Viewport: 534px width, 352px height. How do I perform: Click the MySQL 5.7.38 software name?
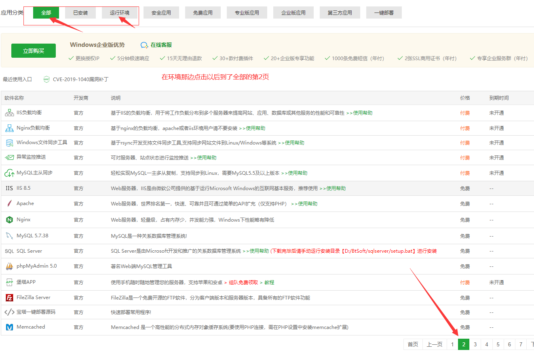pyautogui.click(x=32, y=236)
